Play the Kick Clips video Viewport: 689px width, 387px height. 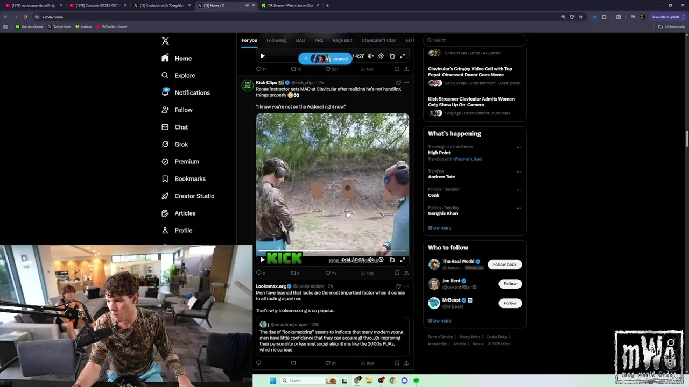(262, 260)
